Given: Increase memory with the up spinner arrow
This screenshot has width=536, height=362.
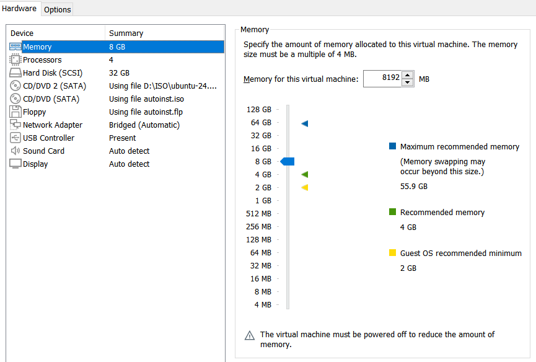Looking at the screenshot, I should tap(407, 76).
